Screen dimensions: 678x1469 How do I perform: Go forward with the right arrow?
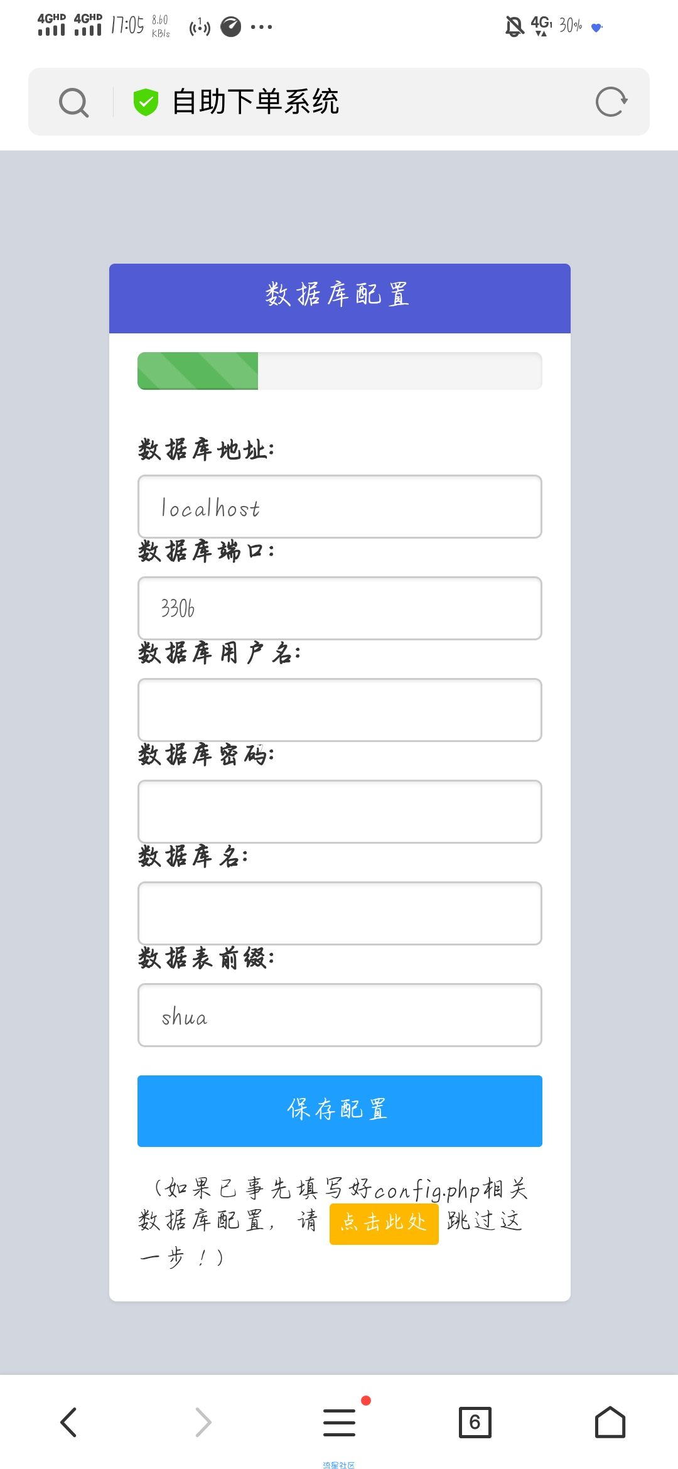coord(203,1422)
